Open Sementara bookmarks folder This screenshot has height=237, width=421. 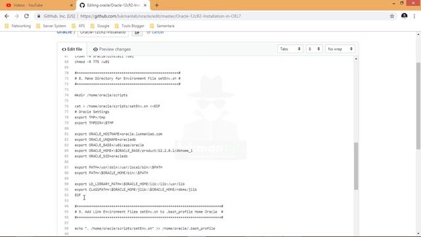coord(162,26)
